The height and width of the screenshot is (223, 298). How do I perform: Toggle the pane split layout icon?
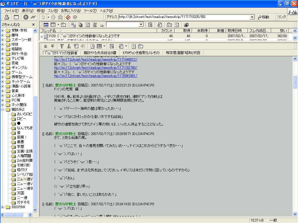point(73,25)
